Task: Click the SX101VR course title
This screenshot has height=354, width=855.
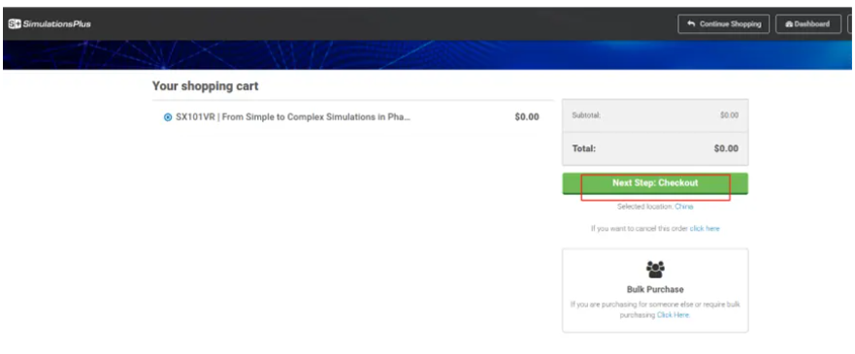Action: [293, 117]
